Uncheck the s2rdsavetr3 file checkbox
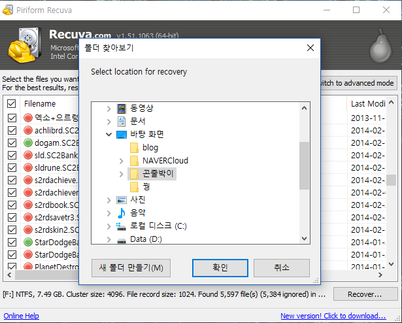402x323 pixels. coord(12,217)
